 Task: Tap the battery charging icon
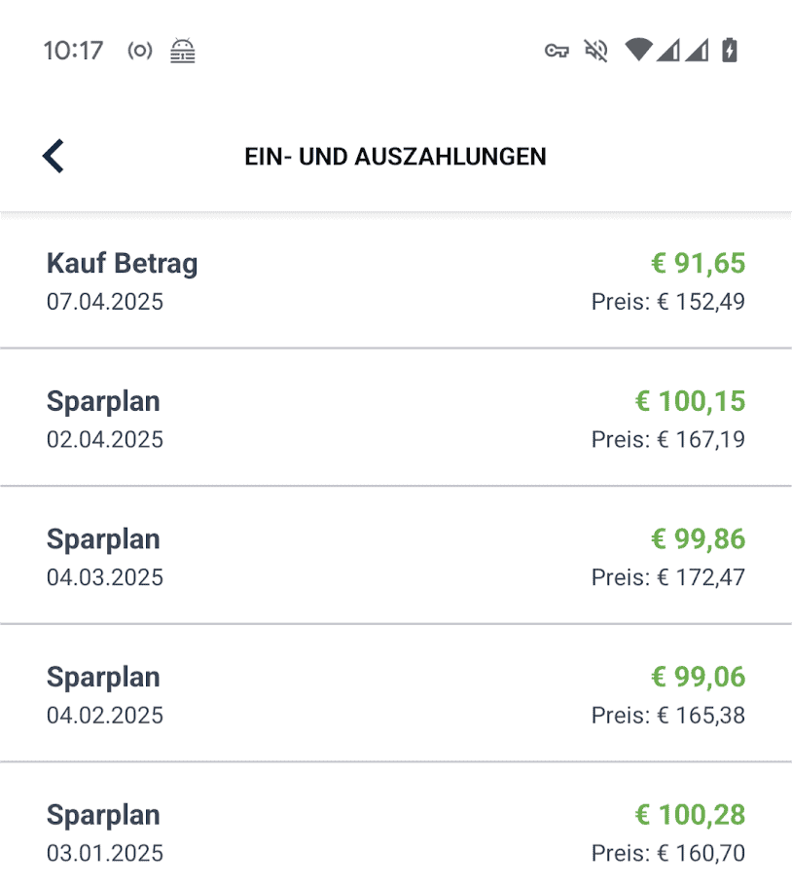click(x=730, y=50)
